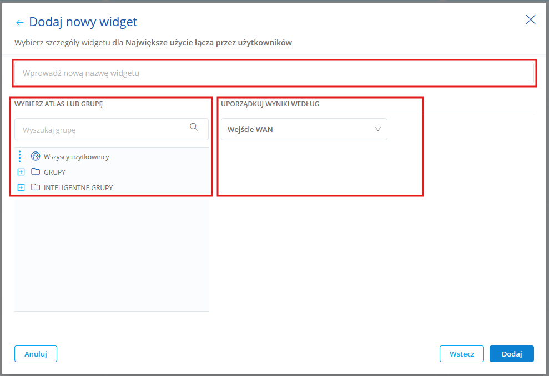Click the magnifier icon in Wyszukaj grupę
The image size is (549, 376).
click(x=194, y=127)
